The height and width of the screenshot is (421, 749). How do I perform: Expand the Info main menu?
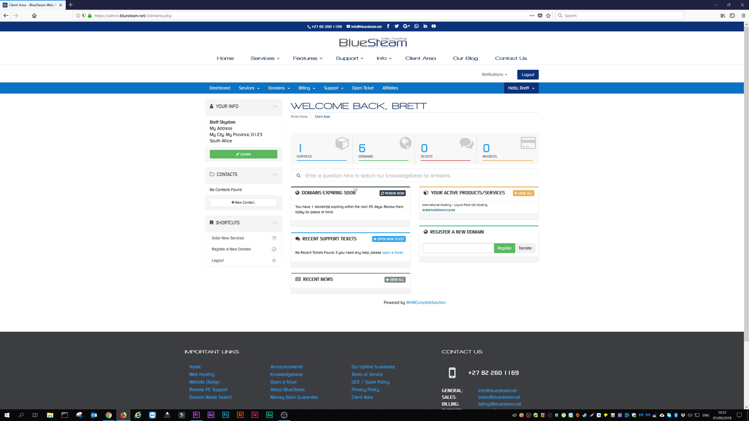[384, 58]
